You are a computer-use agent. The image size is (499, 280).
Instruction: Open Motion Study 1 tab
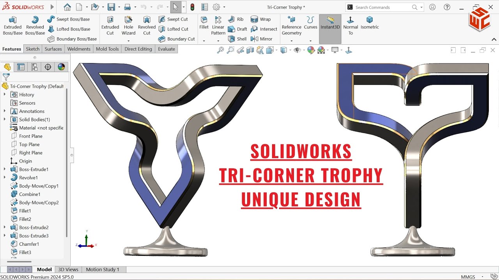(103, 269)
